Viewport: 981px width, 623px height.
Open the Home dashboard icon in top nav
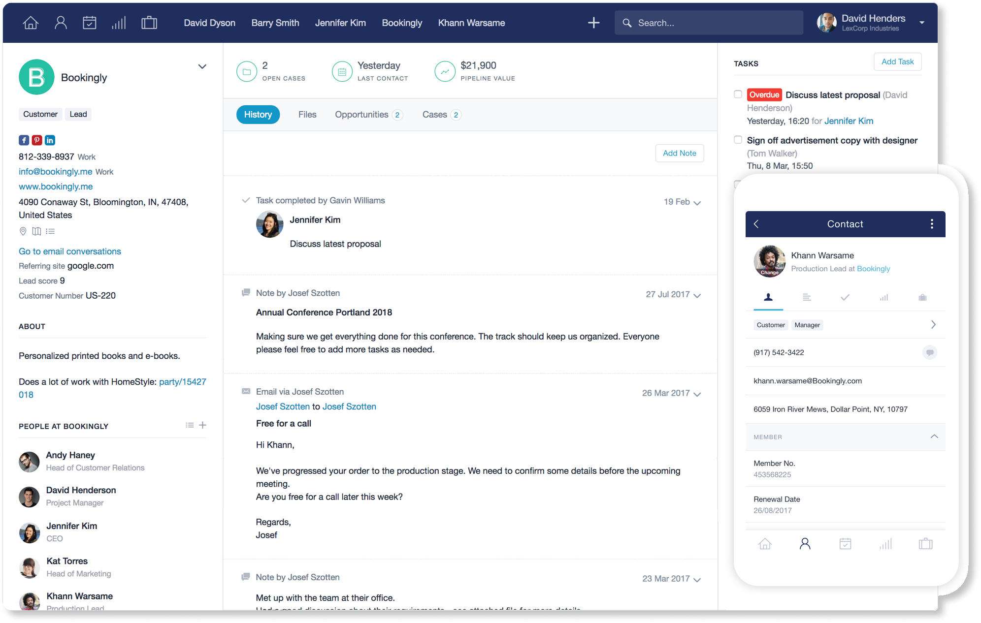(x=31, y=23)
